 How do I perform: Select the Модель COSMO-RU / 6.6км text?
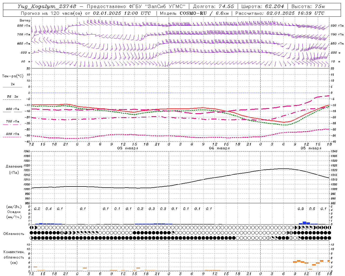[194, 13]
